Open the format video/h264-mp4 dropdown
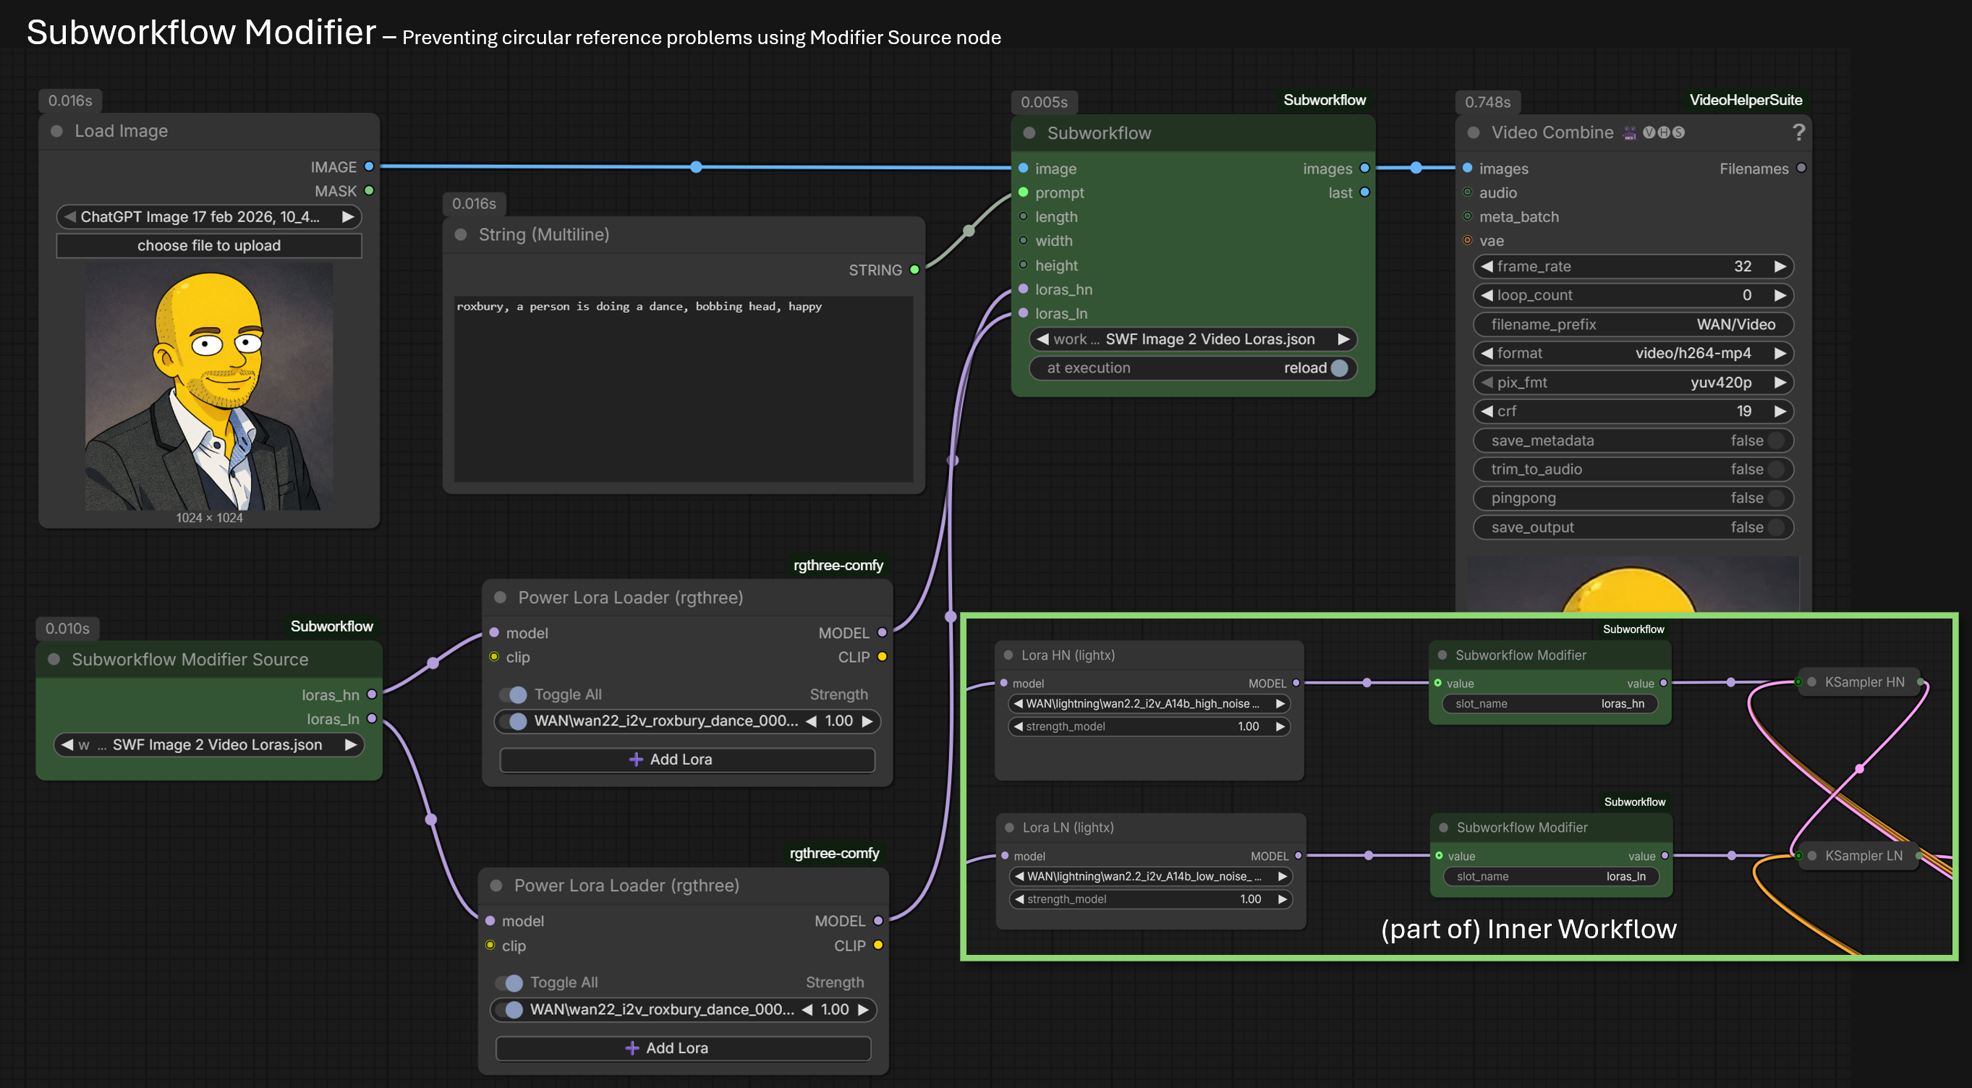This screenshot has height=1088, width=1972. [1633, 353]
